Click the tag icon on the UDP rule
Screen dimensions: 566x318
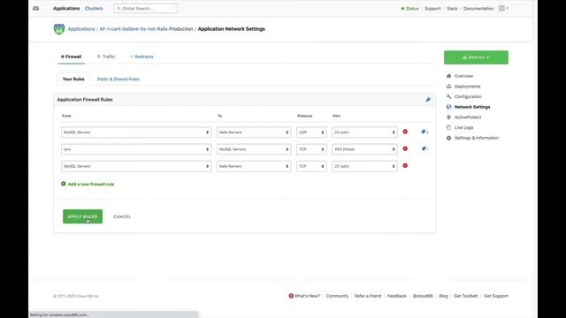pyautogui.click(x=424, y=132)
